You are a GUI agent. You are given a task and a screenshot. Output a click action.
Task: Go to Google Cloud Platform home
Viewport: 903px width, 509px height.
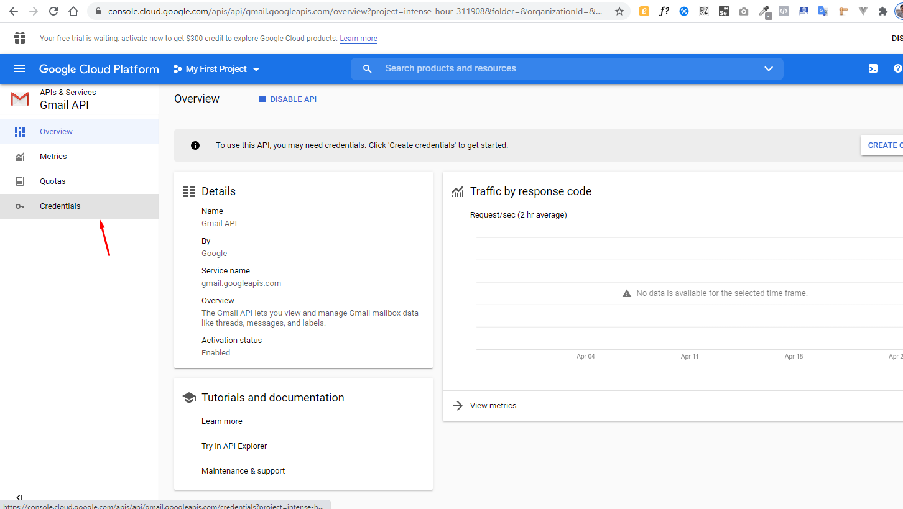point(98,69)
